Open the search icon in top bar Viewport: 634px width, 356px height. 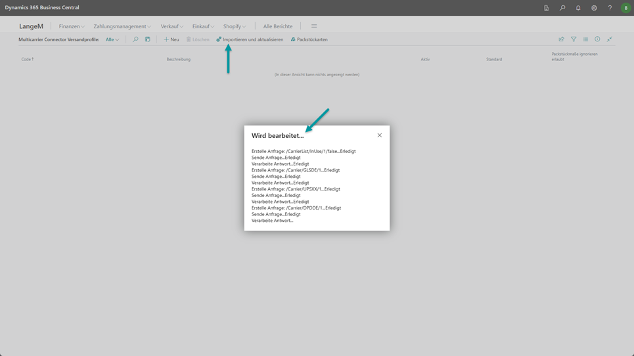click(x=562, y=8)
